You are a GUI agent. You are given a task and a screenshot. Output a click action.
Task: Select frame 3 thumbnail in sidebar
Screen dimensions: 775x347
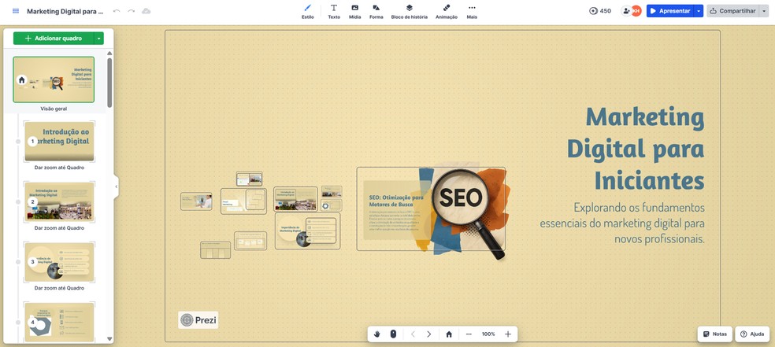[x=59, y=262]
